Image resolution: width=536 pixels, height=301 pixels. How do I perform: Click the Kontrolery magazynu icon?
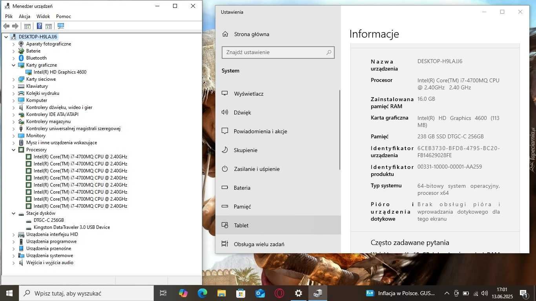21,121
